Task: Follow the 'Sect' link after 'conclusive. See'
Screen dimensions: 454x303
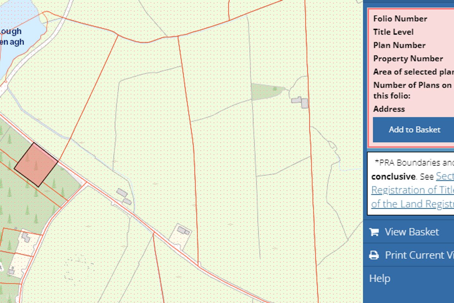Action: point(445,176)
